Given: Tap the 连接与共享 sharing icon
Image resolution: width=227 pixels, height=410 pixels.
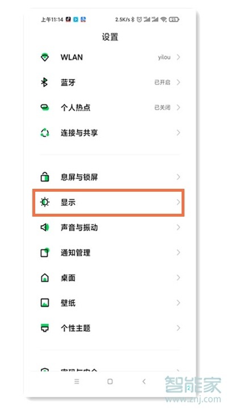Looking at the screenshot, I should pos(45,133).
